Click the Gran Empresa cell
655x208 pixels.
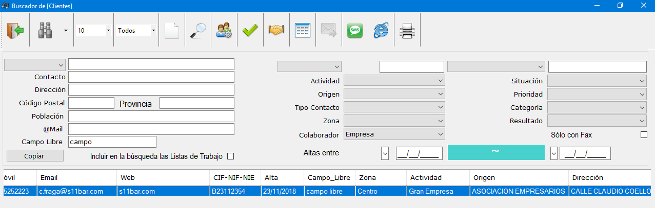pyautogui.click(x=438, y=191)
